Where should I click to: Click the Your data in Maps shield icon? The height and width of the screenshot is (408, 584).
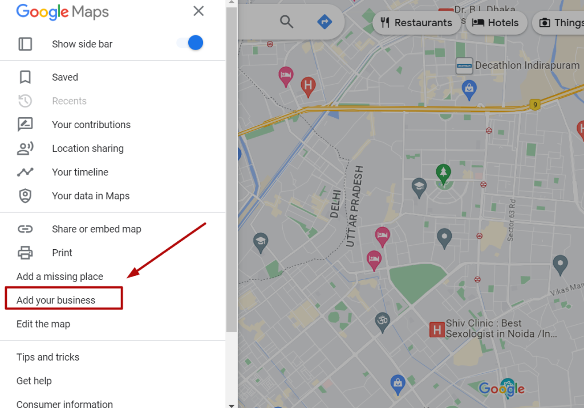point(25,196)
